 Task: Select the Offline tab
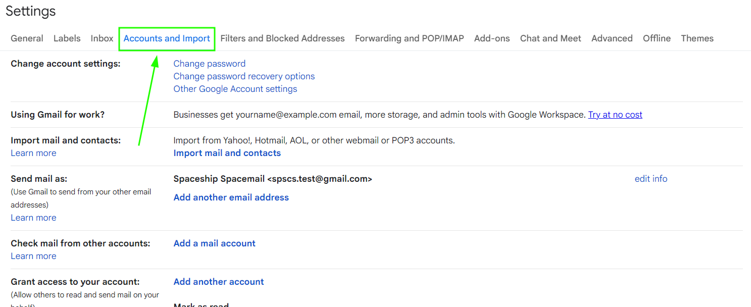(657, 38)
